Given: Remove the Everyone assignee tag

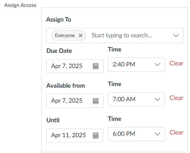Looking at the screenshot, I should pos(81,35).
